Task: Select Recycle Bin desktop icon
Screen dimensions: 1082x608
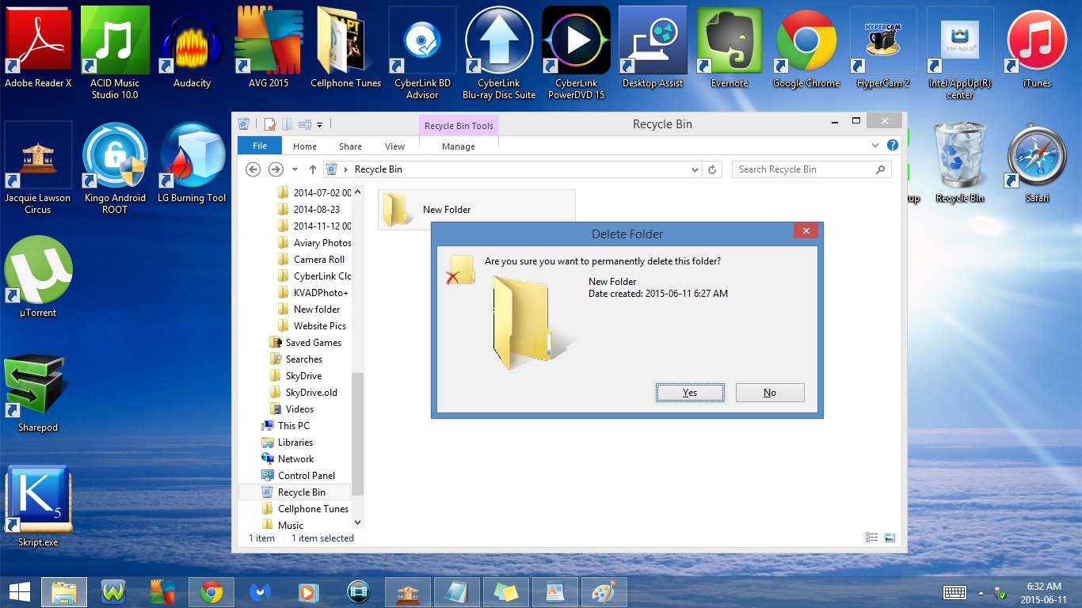Action: click(x=960, y=163)
